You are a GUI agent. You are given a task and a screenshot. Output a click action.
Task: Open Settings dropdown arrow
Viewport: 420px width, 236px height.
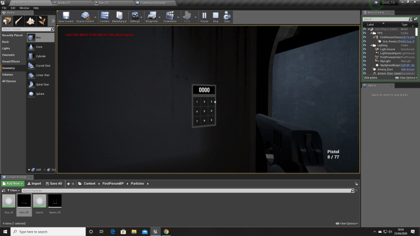tap(141, 17)
